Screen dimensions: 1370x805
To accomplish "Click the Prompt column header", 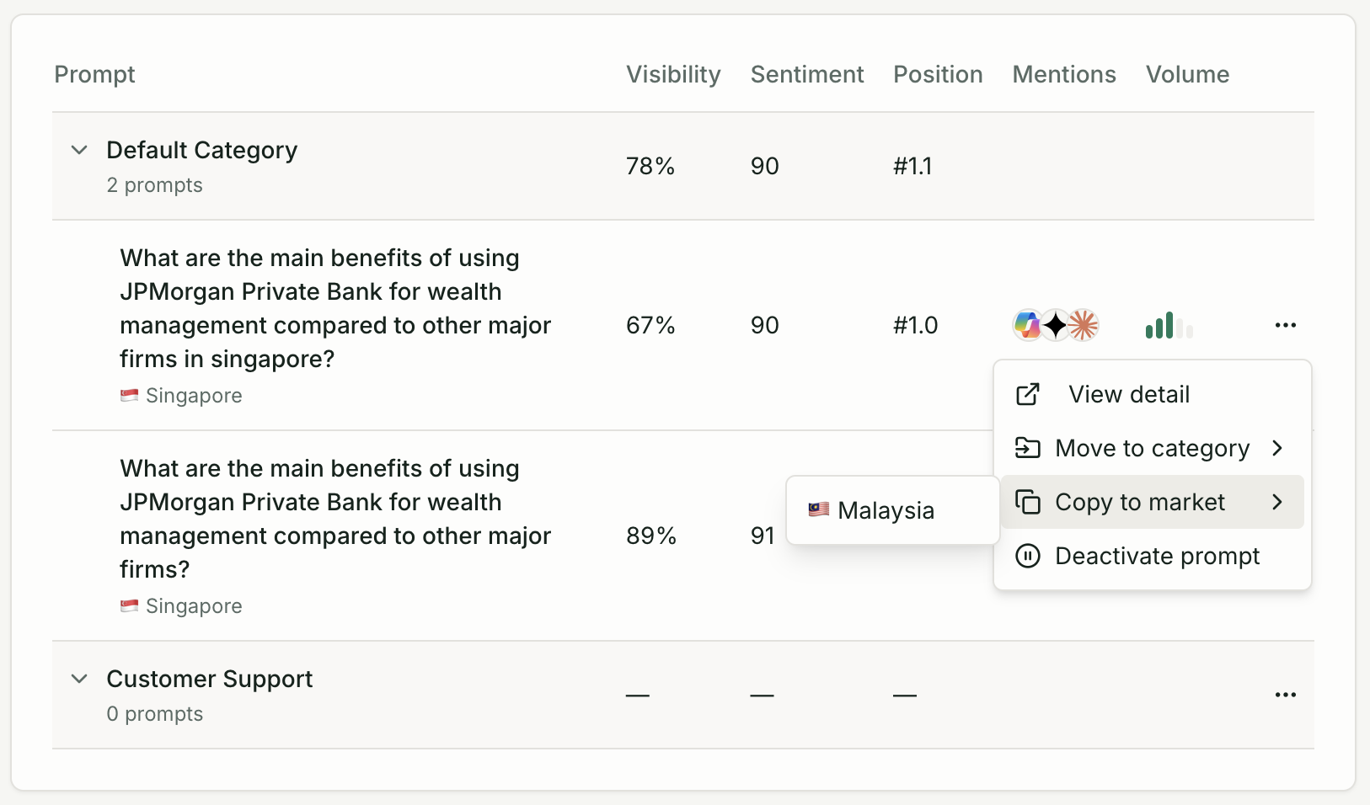I will [x=94, y=74].
